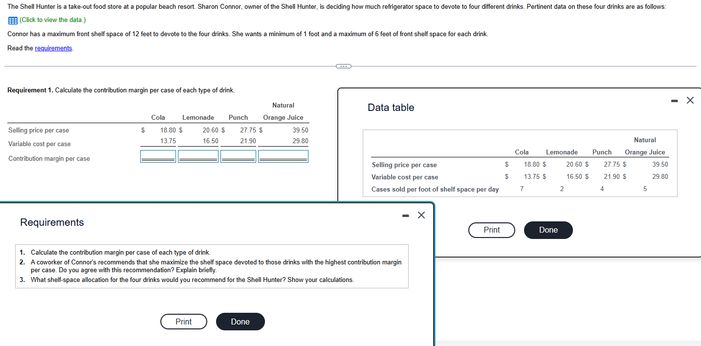Viewport: 701px width, 346px height.
Task: Click Print in the Data table dialog
Action: pos(491,230)
